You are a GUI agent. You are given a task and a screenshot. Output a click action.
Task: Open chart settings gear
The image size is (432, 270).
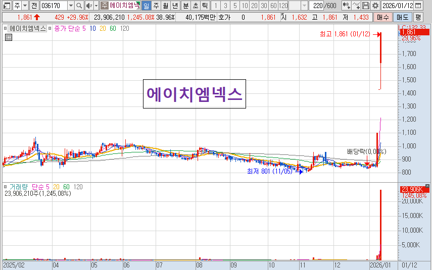pyautogui.click(x=375, y=6)
